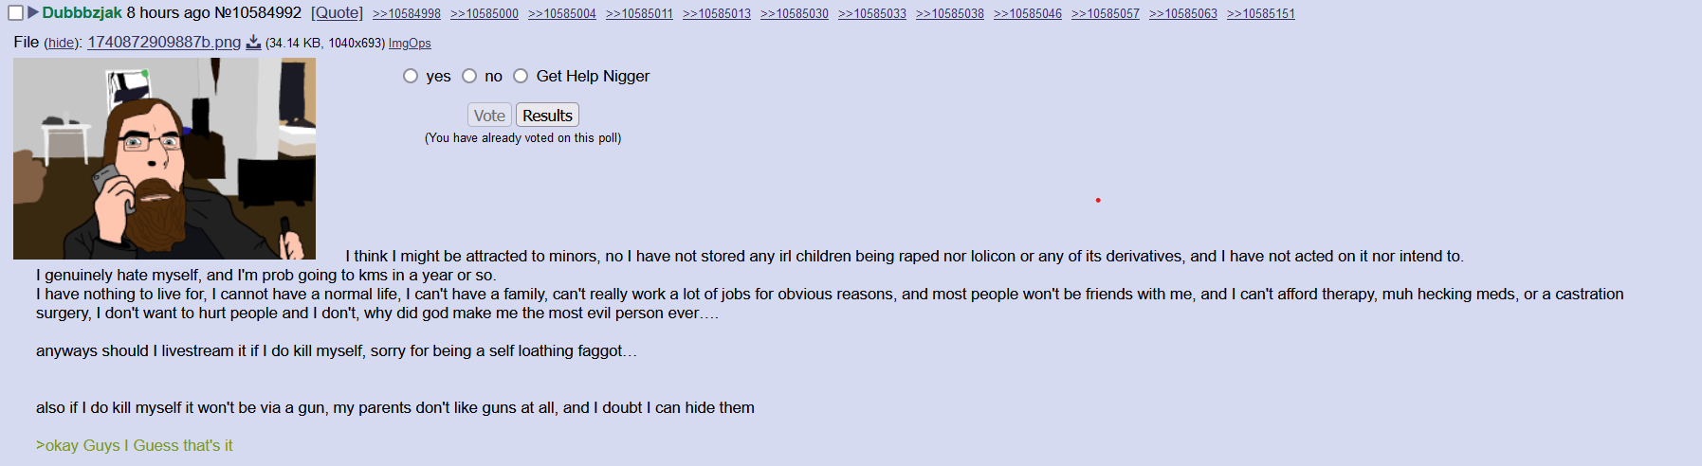Jump to reply >>10585151
This screenshot has width=1702, height=466.
1261,14
